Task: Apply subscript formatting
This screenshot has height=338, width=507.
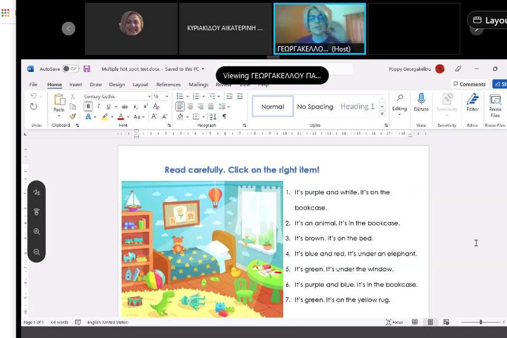Action: point(136,106)
